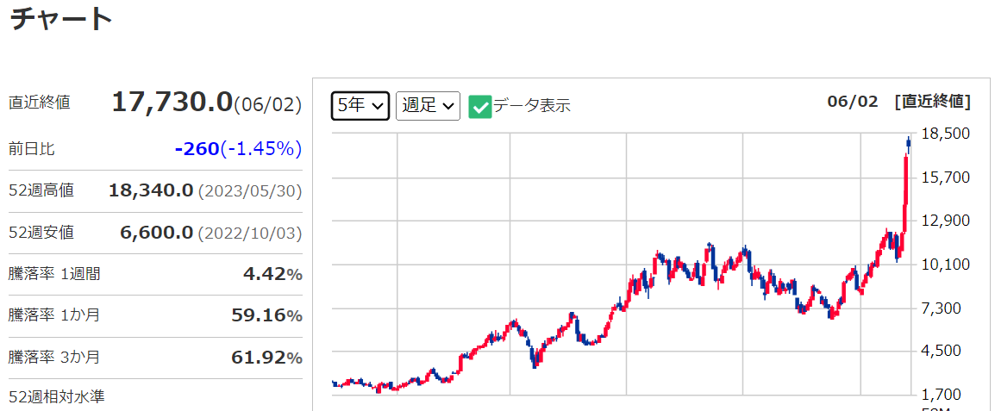Click the 52週高値 row value 18,340.0
The width and height of the screenshot is (995, 411).
[x=151, y=190]
